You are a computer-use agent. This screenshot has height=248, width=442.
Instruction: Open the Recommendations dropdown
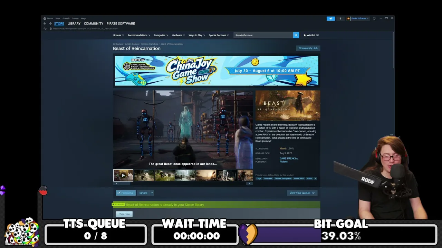139,35
